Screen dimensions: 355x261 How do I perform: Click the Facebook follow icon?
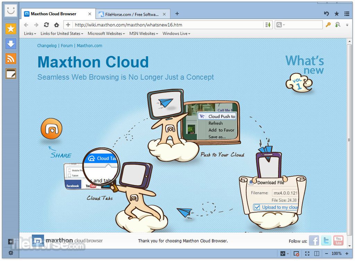click(314, 241)
